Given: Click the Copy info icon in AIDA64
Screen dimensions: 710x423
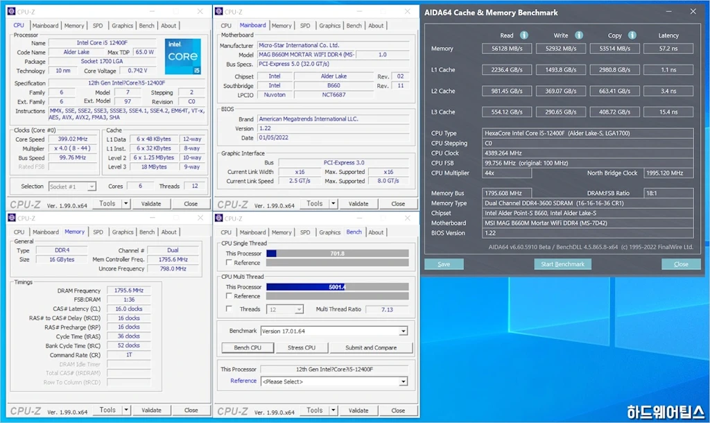Looking at the screenshot, I should pos(632,35).
